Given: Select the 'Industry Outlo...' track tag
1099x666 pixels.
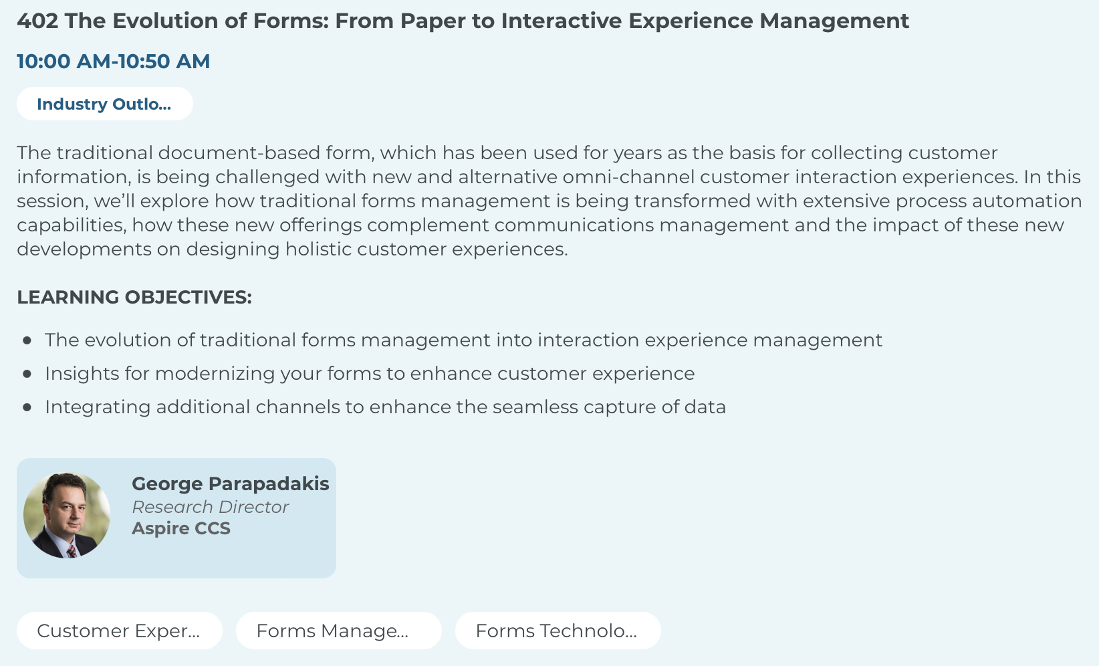Looking at the screenshot, I should [x=104, y=104].
